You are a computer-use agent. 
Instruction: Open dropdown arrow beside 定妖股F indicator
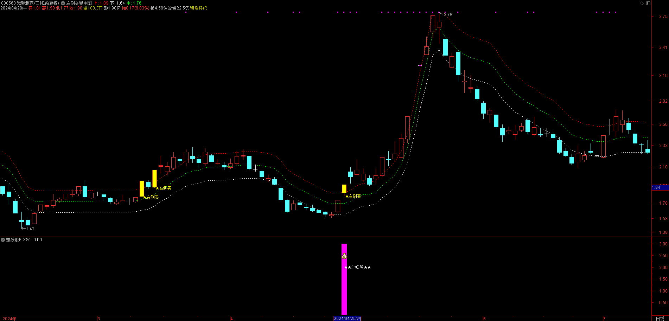coord(3,240)
